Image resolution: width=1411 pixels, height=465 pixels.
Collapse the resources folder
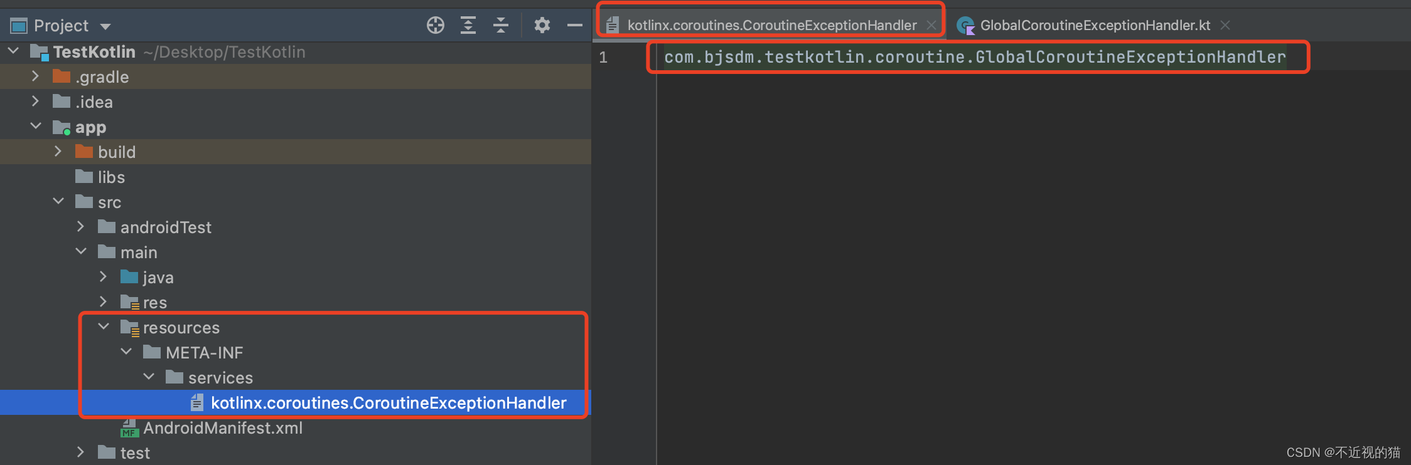pos(104,327)
